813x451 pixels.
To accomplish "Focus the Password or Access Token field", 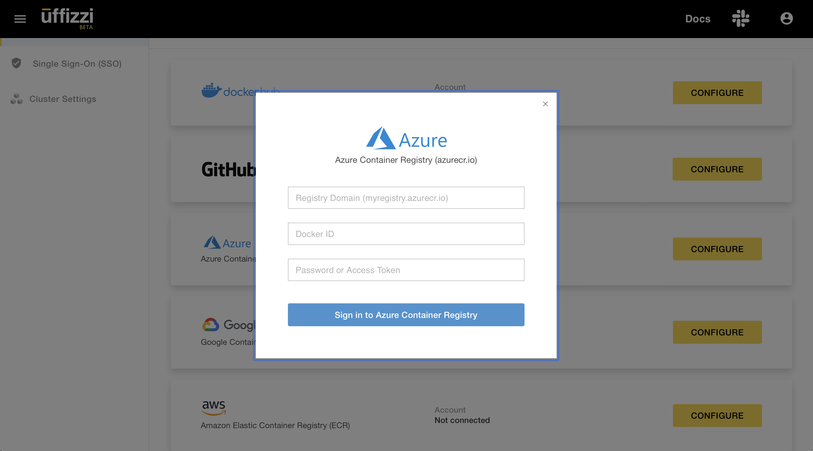I will [406, 270].
